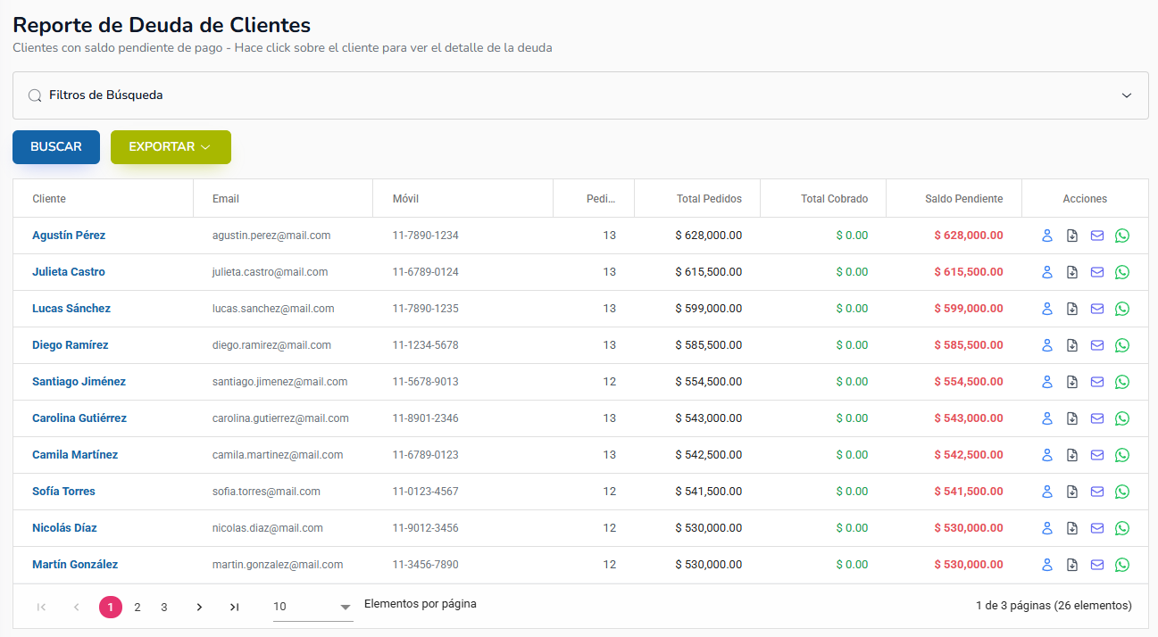Image resolution: width=1158 pixels, height=637 pixels.
Task: Open WhatsApp chat for Agustín Pérez
Action: pyautogui.click(x=1122, y=236)
